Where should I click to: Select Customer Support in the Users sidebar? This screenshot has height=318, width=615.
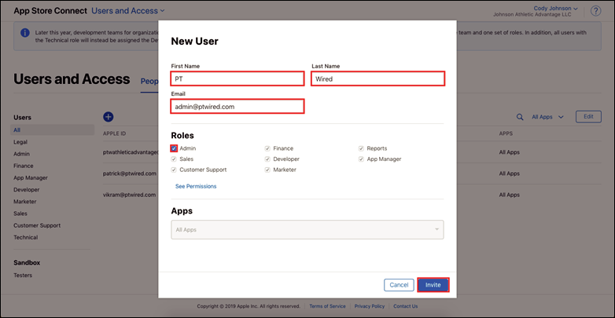click(37, 225)
